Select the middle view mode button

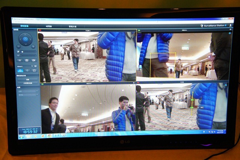point(27,71)
